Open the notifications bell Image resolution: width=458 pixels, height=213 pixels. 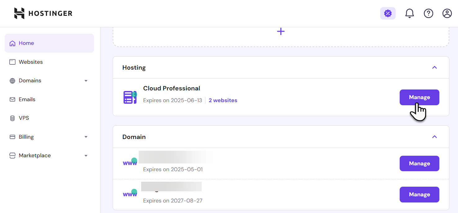(410, 13)
